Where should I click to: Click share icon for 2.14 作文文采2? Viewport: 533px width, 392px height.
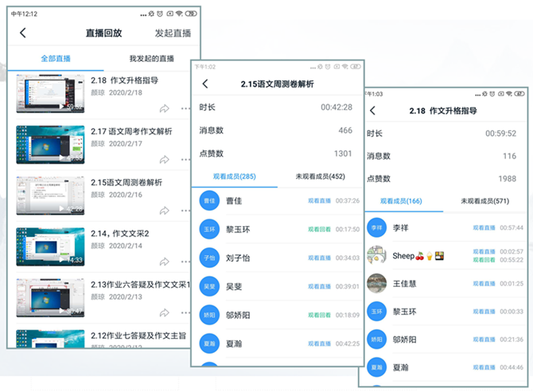[x=165, y=261]
